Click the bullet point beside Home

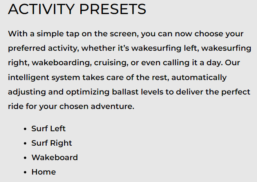tap(25, 172)
